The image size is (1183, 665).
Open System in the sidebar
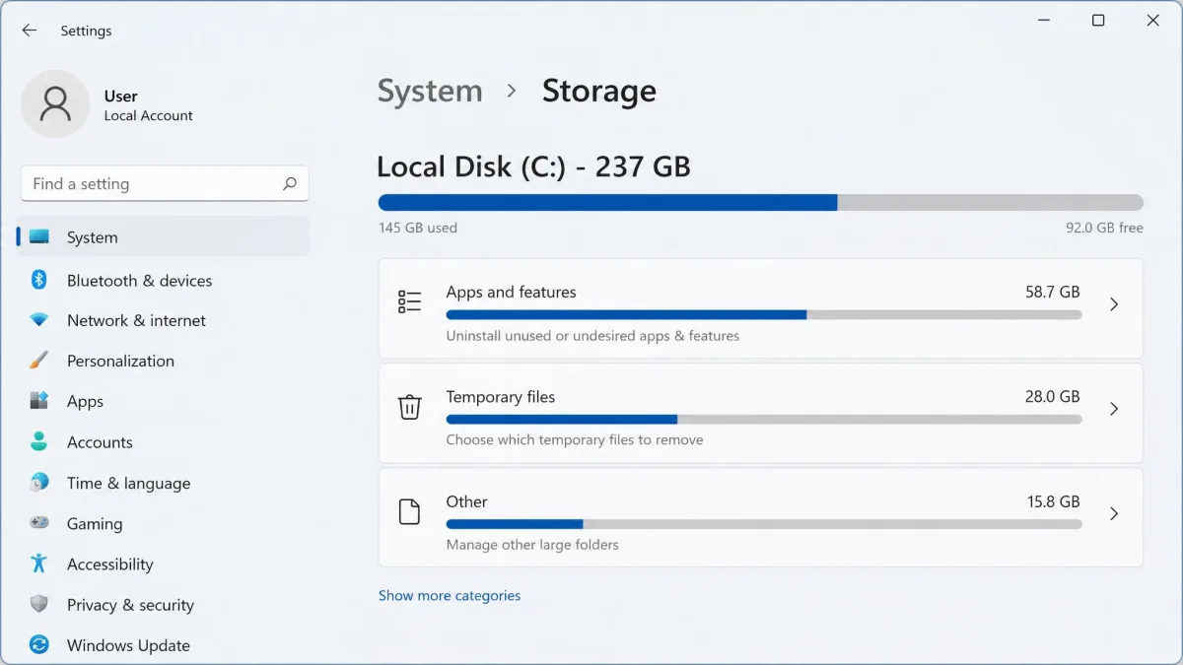pyautogui.click(x=164, y=237)
